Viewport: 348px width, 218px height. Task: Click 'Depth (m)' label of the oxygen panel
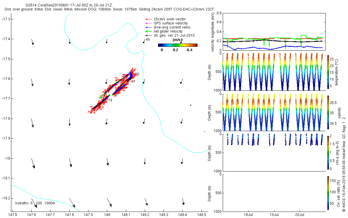tap(210, 193)
